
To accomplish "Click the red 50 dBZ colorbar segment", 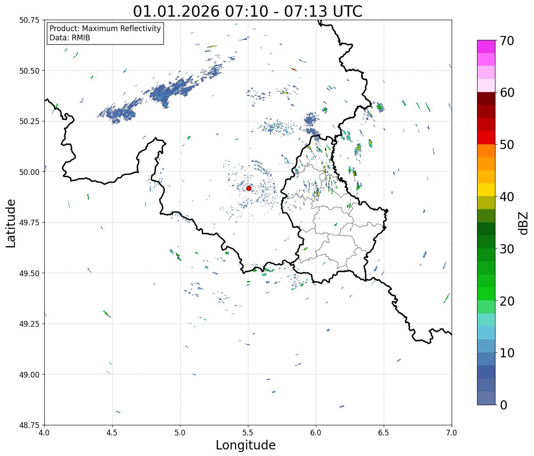I will coord(486,137).
